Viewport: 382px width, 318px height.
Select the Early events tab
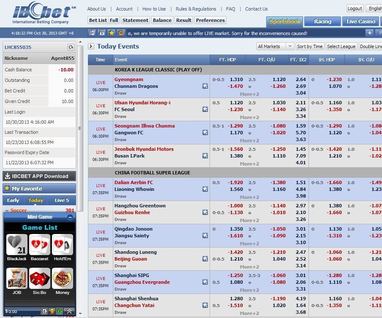tap(13, 200)
